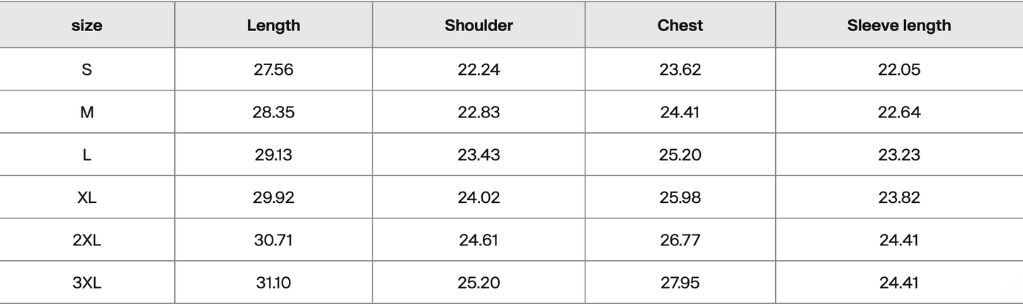
Task: Select the 2XL size row label
Action: tap(87, 240)
